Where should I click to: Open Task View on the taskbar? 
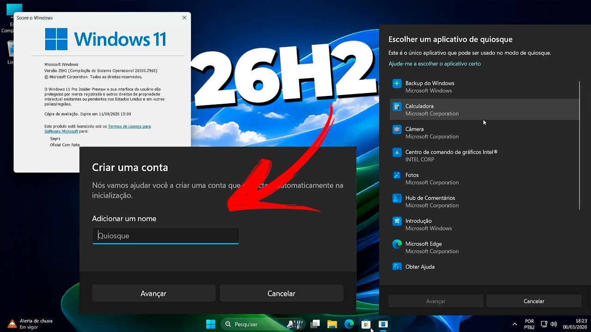click(315, 324)
